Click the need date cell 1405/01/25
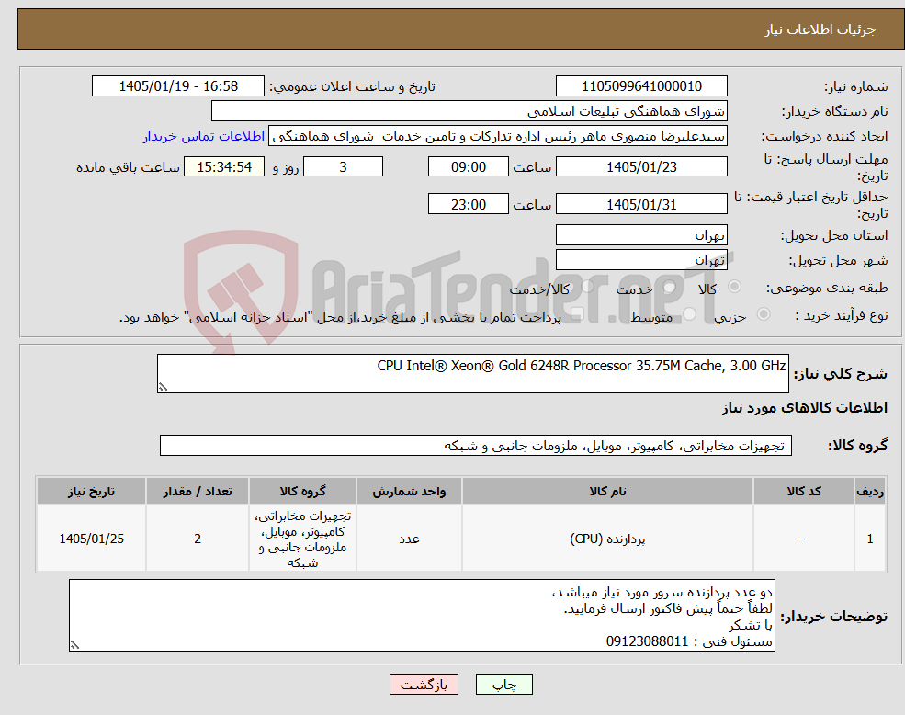This screenshot has height=715, width=905. pyautogui.click(x=91, y=539)
